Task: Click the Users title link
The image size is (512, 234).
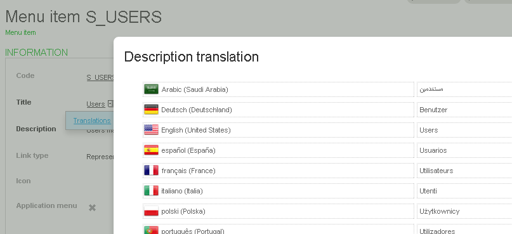Action: [96, 104]
